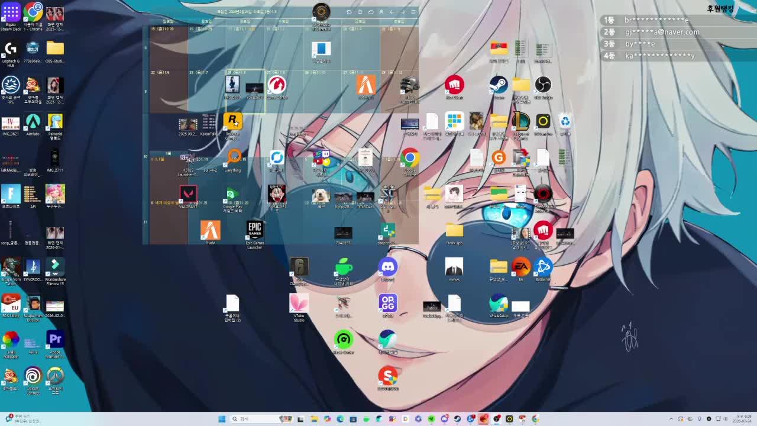This screenshot has height=426, width=757.
Task: Open the orange FiveM icon above Epic Games
Action: [x=210, y=234]
